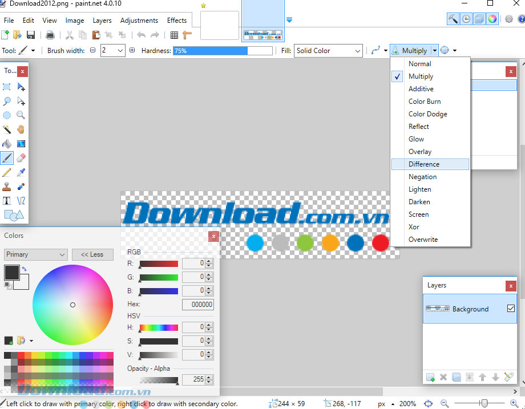
Task: Open layer properties in Layers panel
Action: pyautogui.click(x=508, y=377)
